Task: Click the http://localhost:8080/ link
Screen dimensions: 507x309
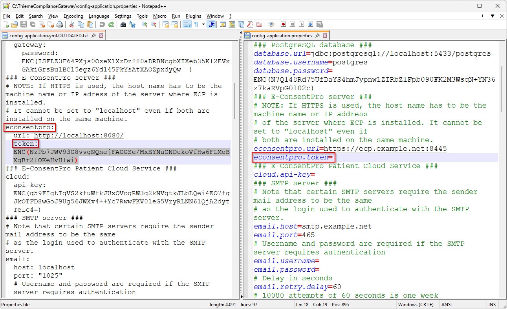Action: [79, 135]
